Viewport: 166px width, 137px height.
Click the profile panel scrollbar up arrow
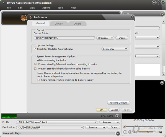coord(163,22)
